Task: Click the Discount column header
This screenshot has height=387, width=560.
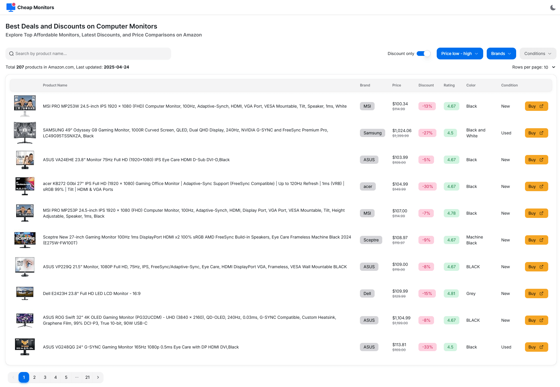Action: (x=426, y=85)
